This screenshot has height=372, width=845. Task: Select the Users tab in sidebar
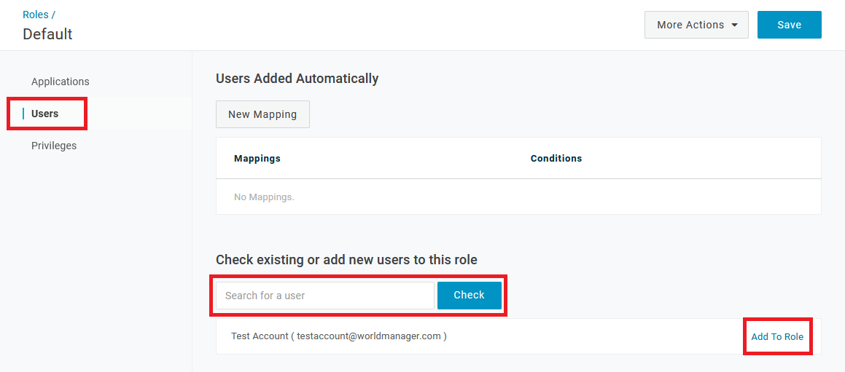click(44, 114)
